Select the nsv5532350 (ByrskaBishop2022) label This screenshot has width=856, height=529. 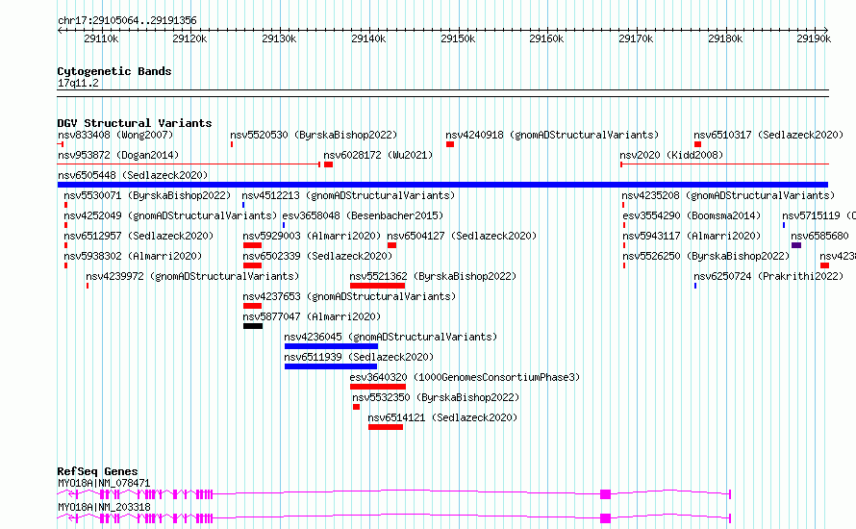[436, 397]
